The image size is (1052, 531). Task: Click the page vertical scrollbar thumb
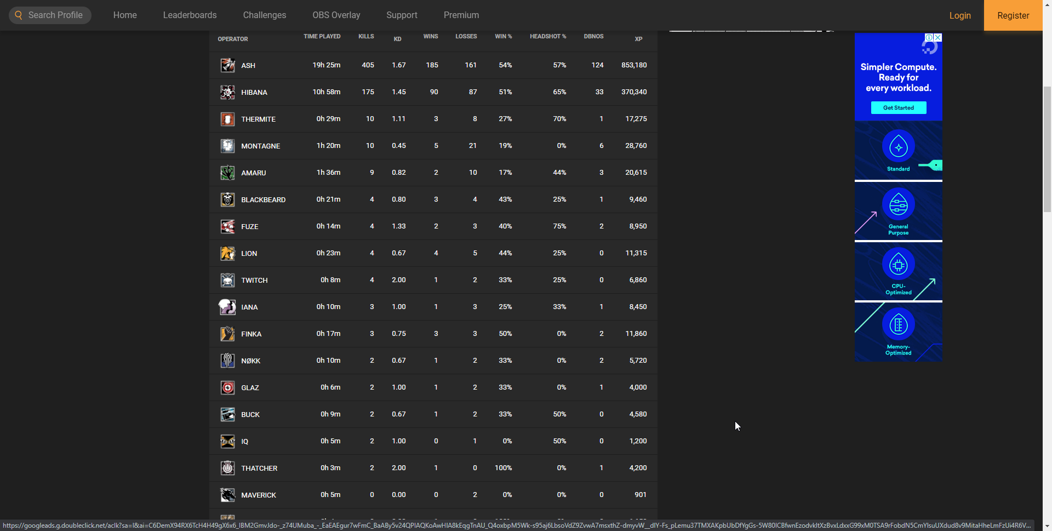point(1047,148)
